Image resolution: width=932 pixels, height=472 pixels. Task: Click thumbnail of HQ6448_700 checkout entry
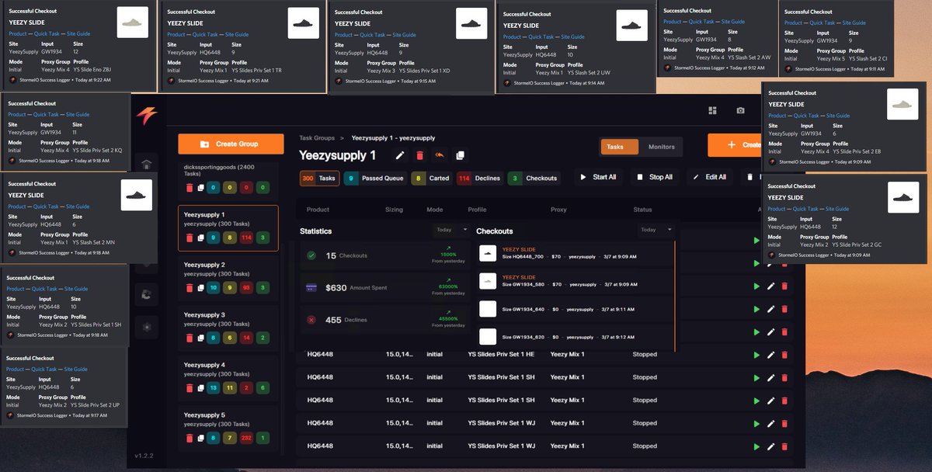tap(488, 252)
